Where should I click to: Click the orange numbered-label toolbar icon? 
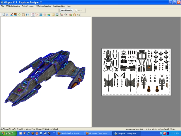point(15,15)
